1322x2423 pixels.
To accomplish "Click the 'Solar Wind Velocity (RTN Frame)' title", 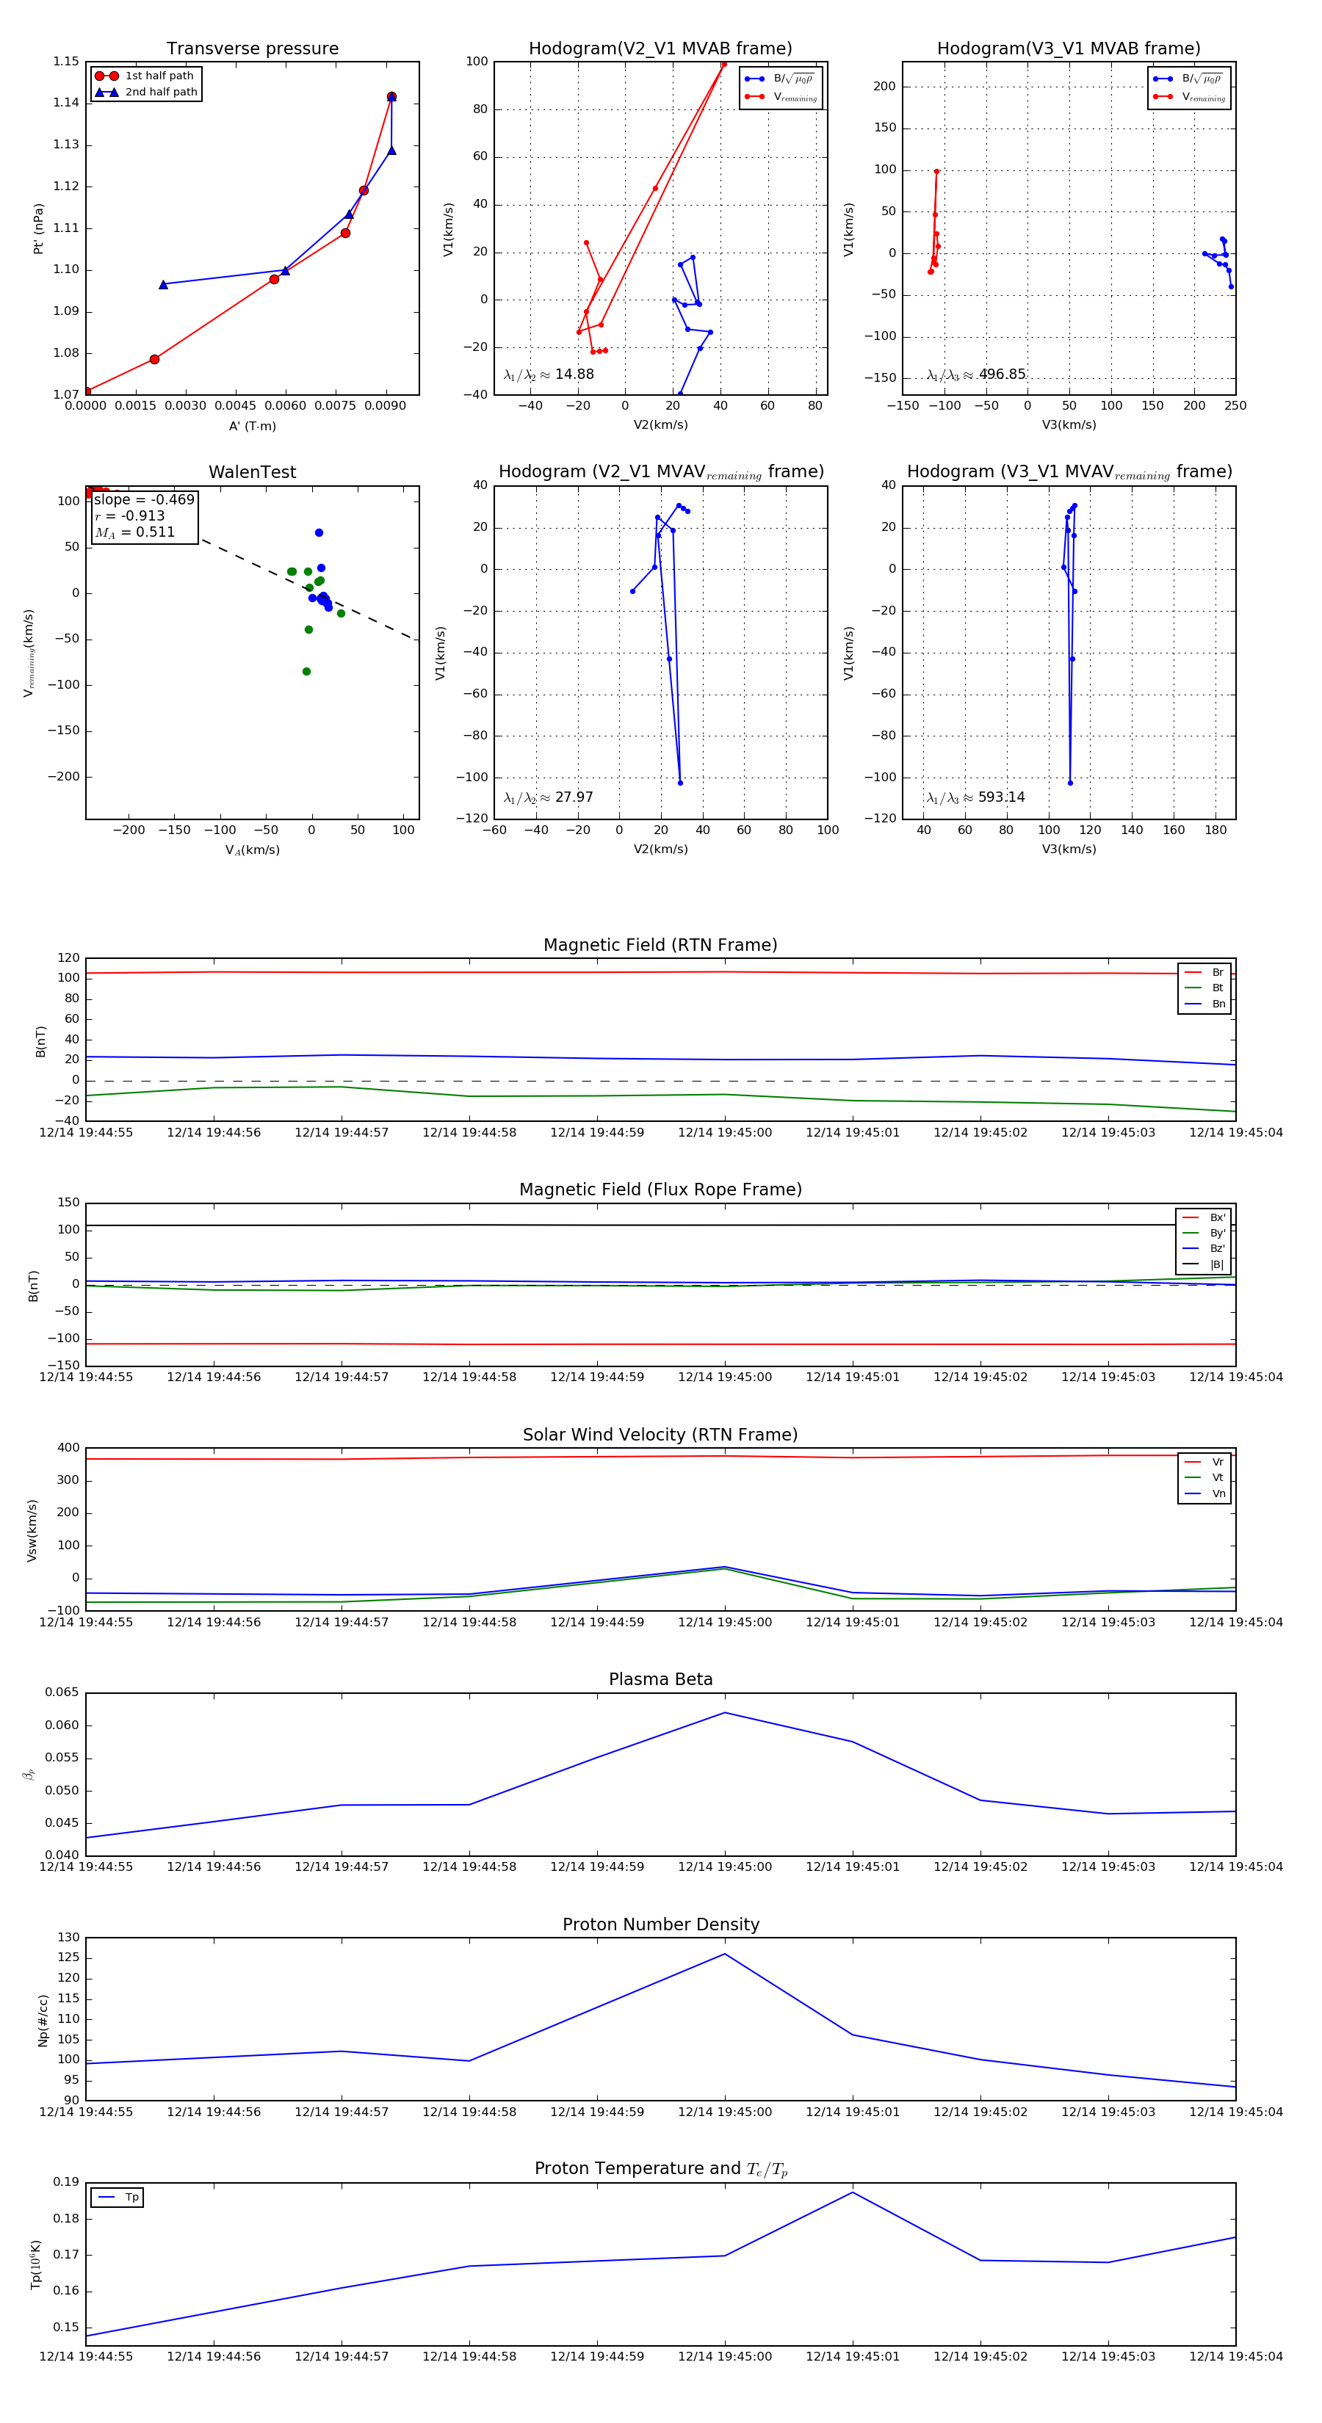I will tap(660, 1435).
